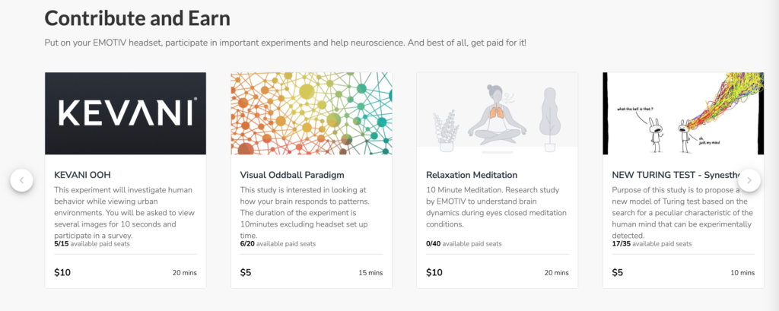
Task: Click the 0/40 available paid seats label
Action: click(x=464, y=244)
